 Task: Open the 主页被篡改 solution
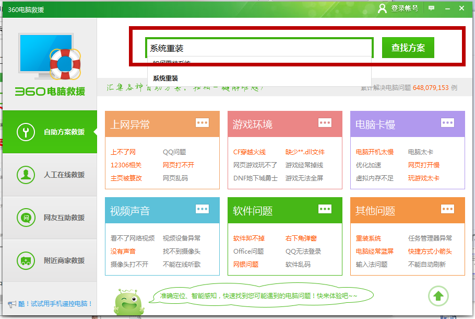pos(126,178)
